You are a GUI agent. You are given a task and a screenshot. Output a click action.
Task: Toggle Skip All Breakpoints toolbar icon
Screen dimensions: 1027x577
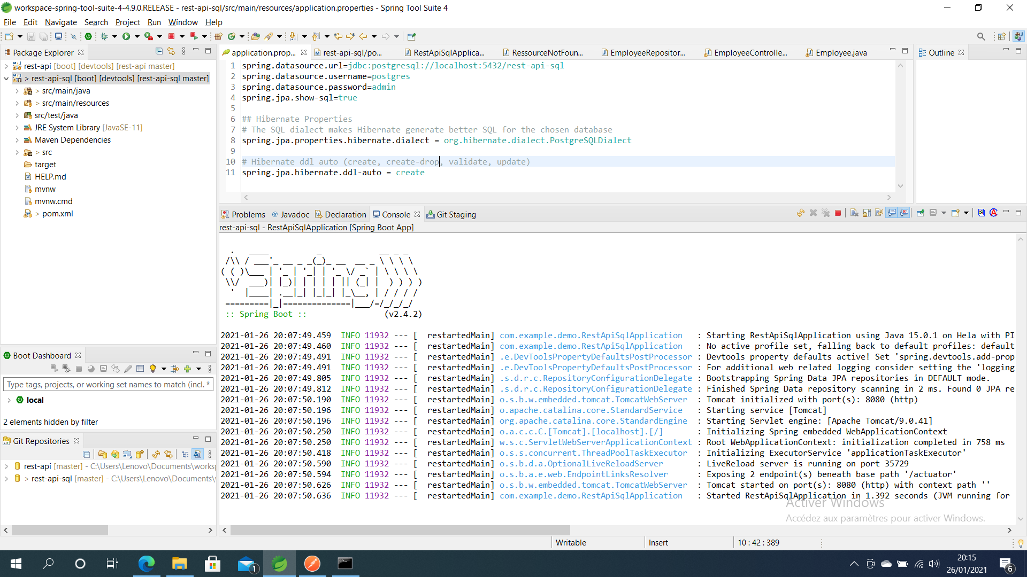74,36
